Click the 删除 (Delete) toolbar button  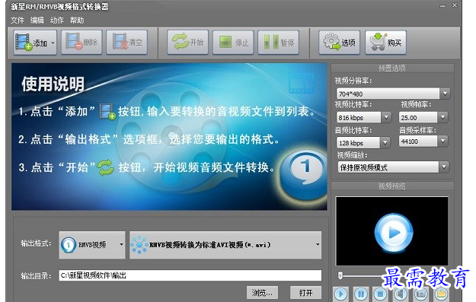coord(81,43)
